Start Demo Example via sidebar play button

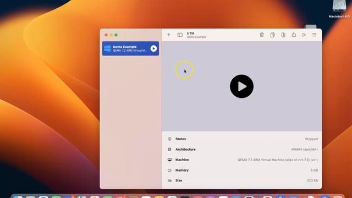coord(153,48)
